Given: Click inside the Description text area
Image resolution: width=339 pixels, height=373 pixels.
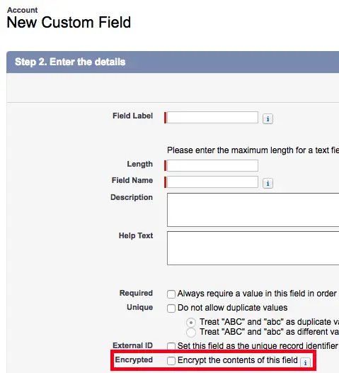Looking at the screenshot, I should [253, 210].
